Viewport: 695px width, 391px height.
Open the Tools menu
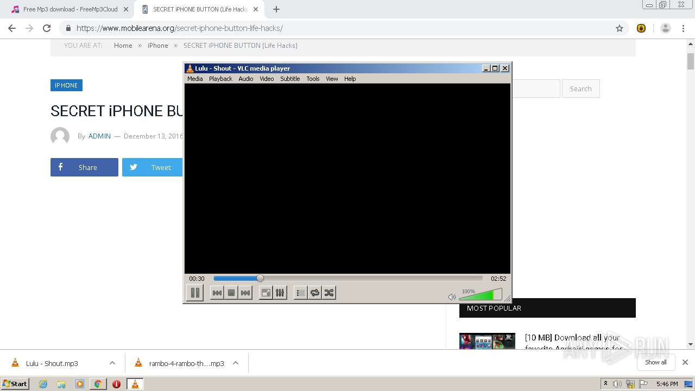coord(313,79)
